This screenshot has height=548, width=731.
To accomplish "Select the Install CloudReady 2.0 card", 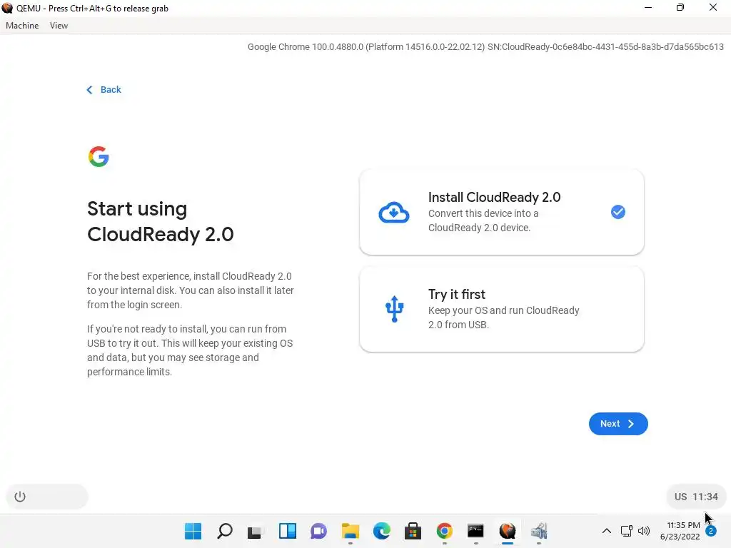I will coord(502,212).
